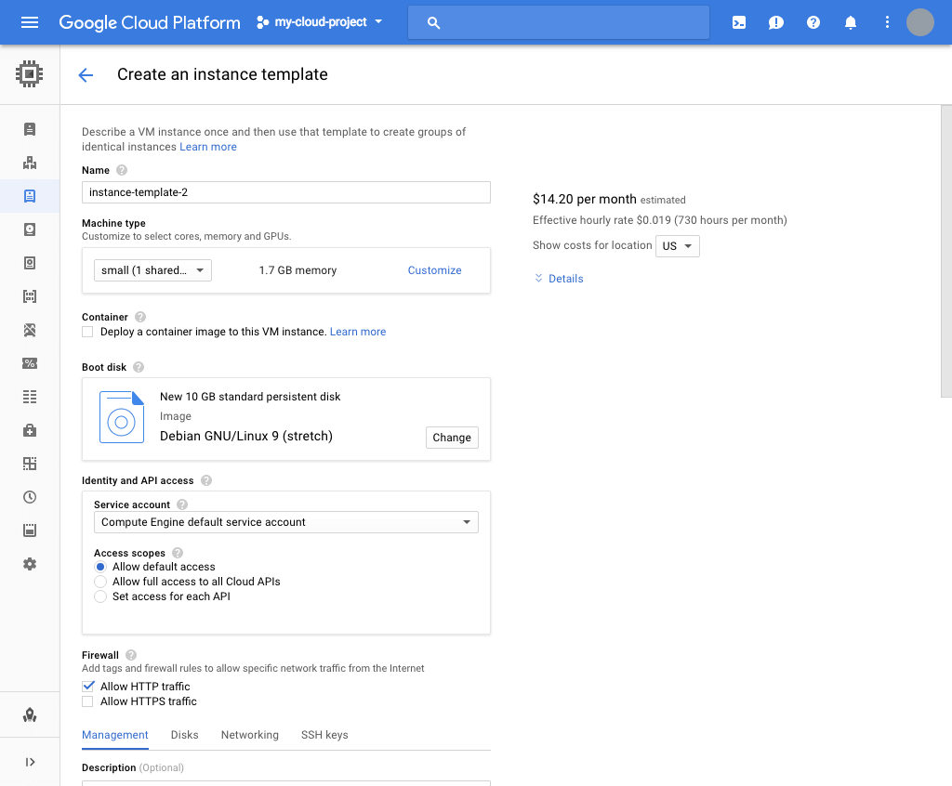Click "New 10 GB standard persistent disk"
This screenshot has width=952, height=786.
pos(250,397)
